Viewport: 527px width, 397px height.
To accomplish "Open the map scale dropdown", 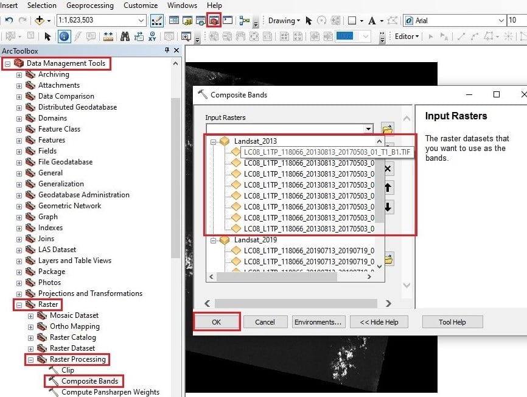I will 141,21.
